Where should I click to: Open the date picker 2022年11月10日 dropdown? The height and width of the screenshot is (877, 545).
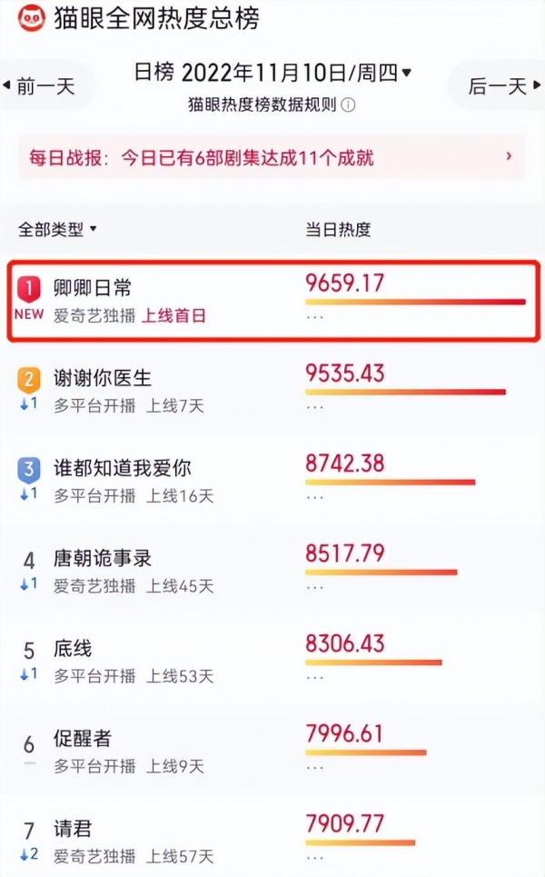coord(296,73)
